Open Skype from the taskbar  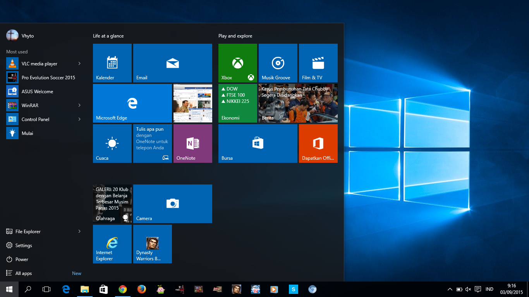293,289
